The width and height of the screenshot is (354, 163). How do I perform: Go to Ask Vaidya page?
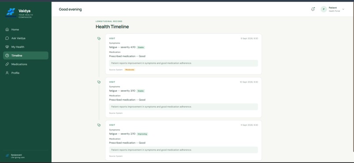pyautogui.click(x=25, y=38)
